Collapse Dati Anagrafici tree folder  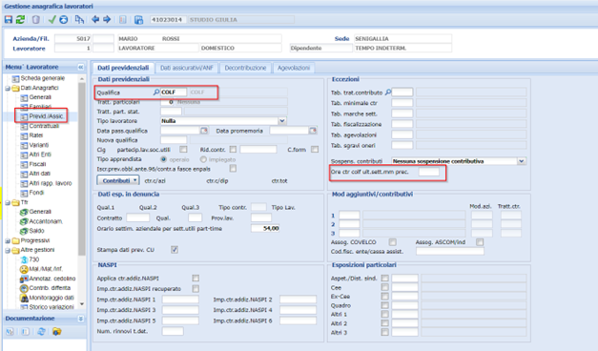8,88
